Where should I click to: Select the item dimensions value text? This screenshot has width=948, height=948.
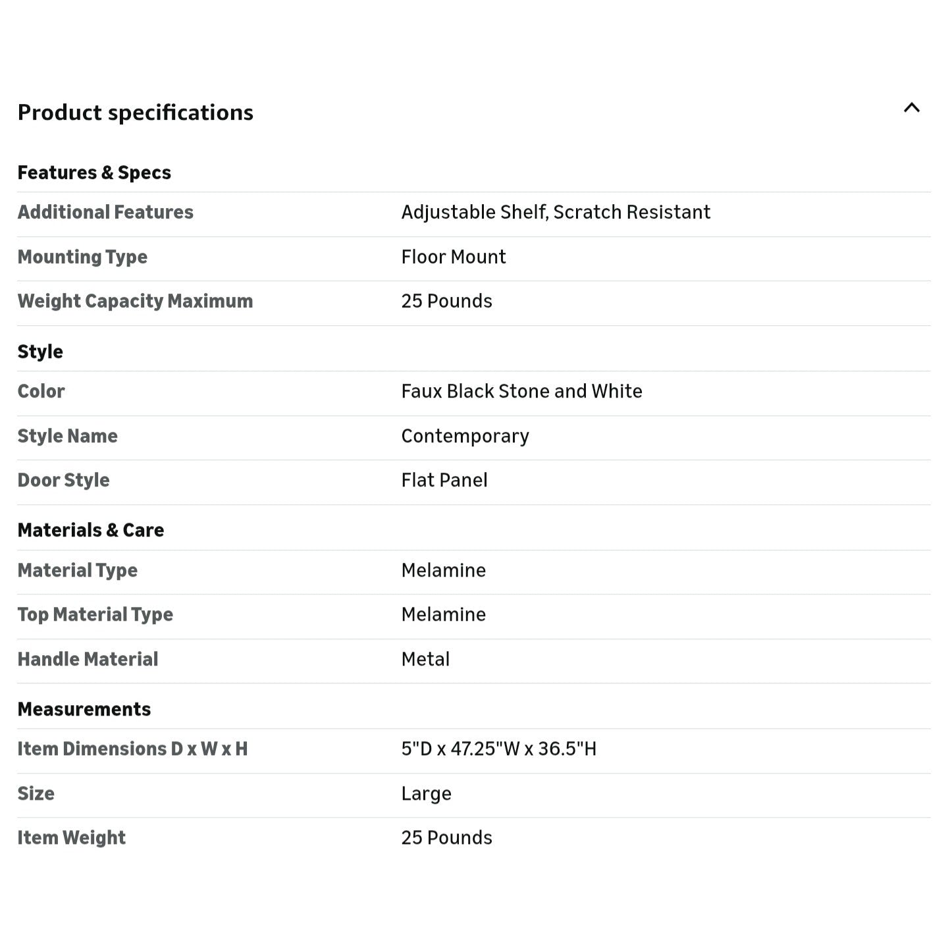(x=498, y=749)
